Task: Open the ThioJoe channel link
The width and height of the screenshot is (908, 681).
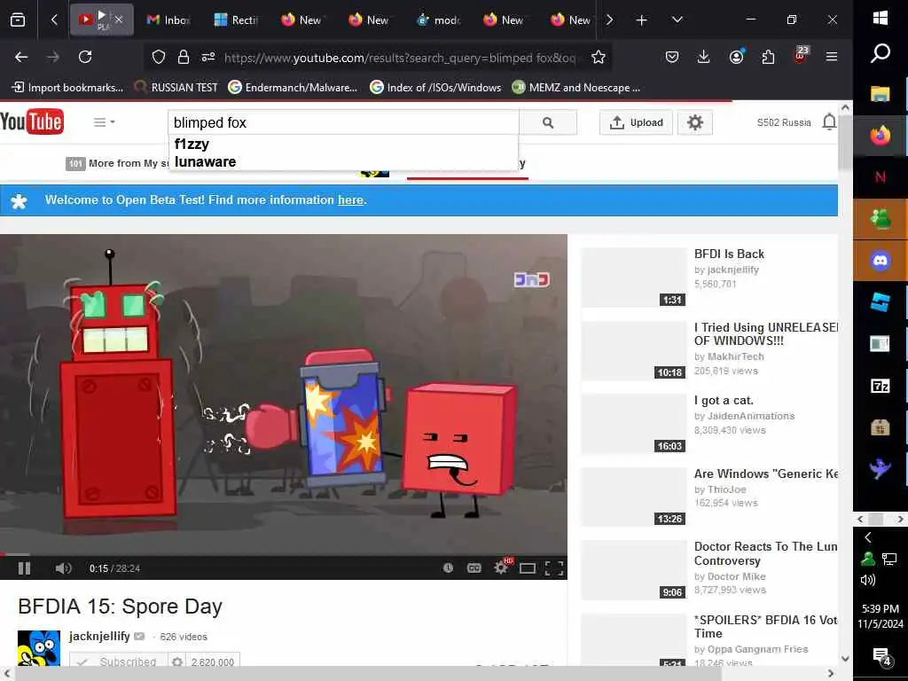Action: pos(727,489)
